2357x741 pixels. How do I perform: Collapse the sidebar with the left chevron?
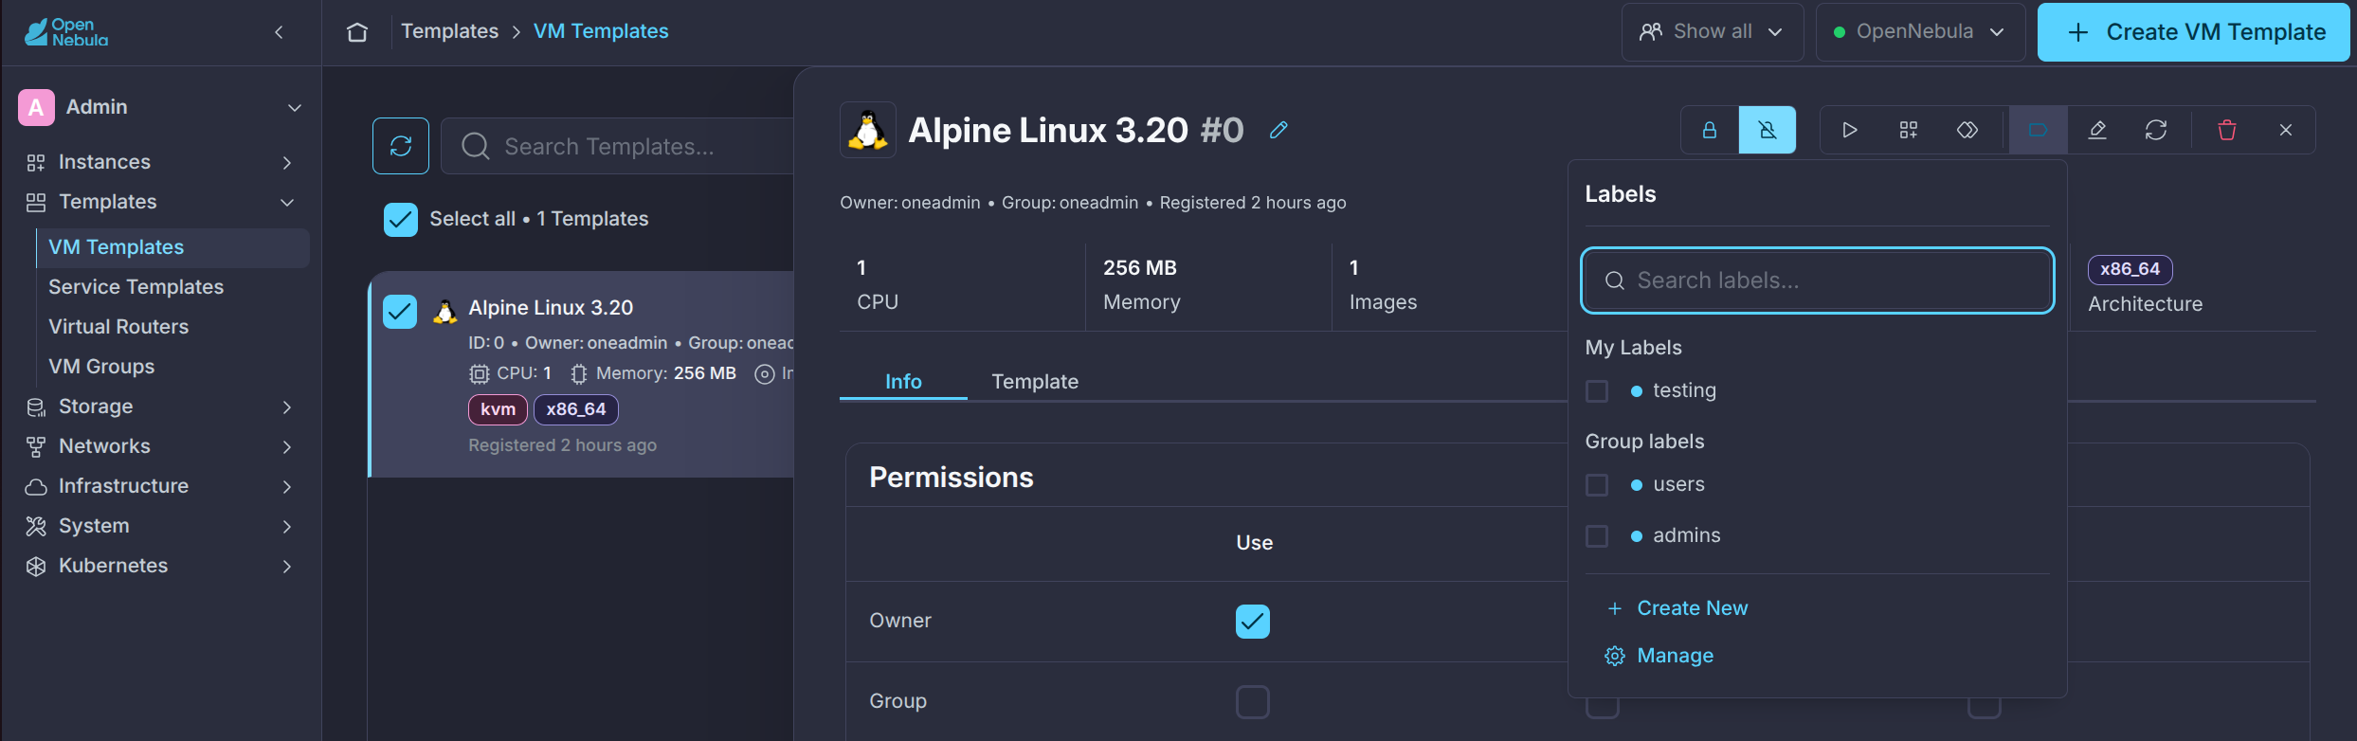click(279, 32)
